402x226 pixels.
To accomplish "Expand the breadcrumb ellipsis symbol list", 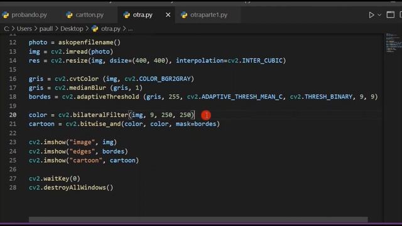I will click(130, 29).
